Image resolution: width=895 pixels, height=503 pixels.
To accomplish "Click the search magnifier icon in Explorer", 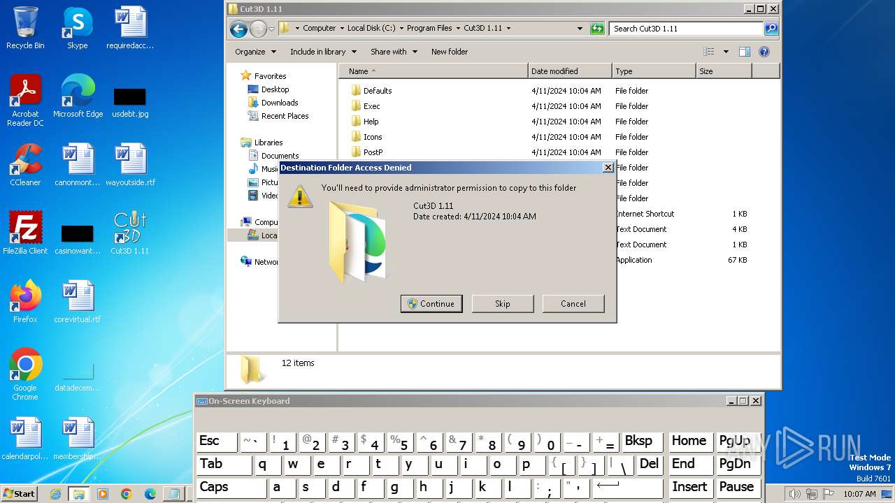I will point(771,29).
